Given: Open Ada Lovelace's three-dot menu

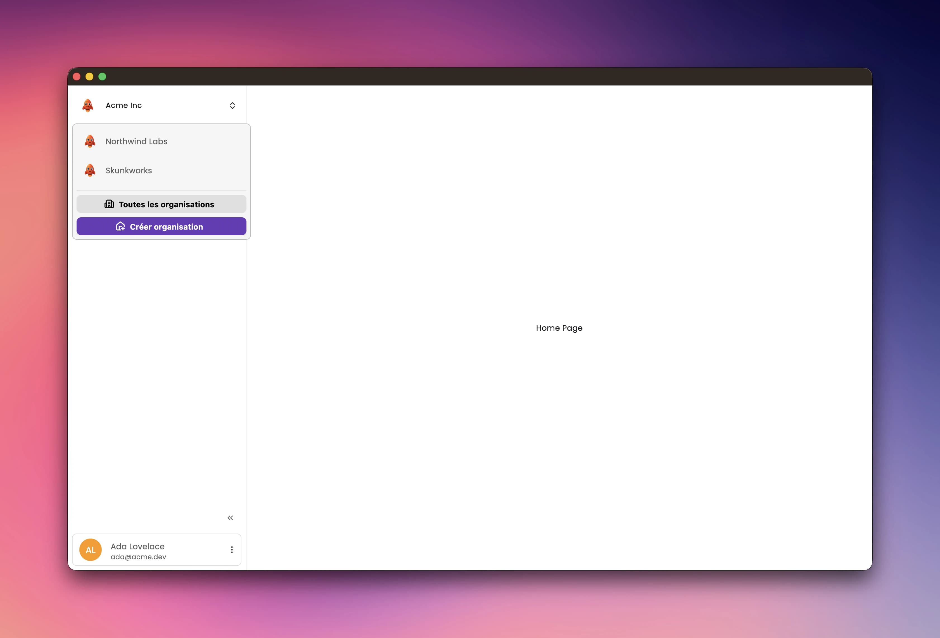Looking at the screenshot, I should (x=232, y=549).
